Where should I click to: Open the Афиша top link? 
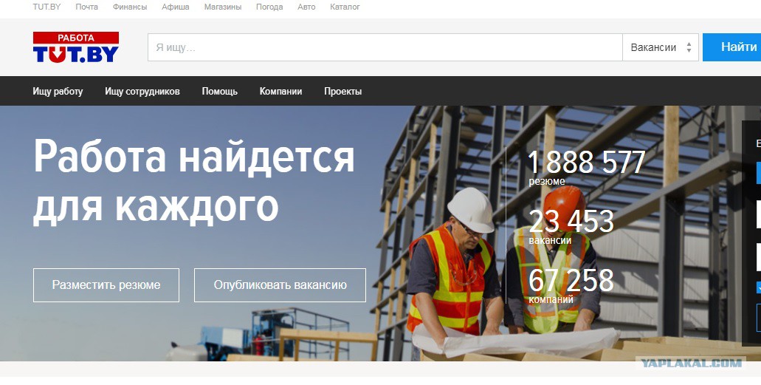tap(176, 7)
